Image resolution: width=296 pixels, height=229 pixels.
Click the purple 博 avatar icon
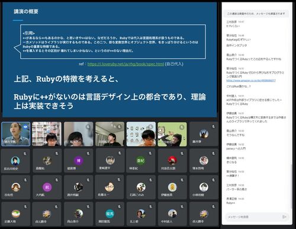click(78, 160)
